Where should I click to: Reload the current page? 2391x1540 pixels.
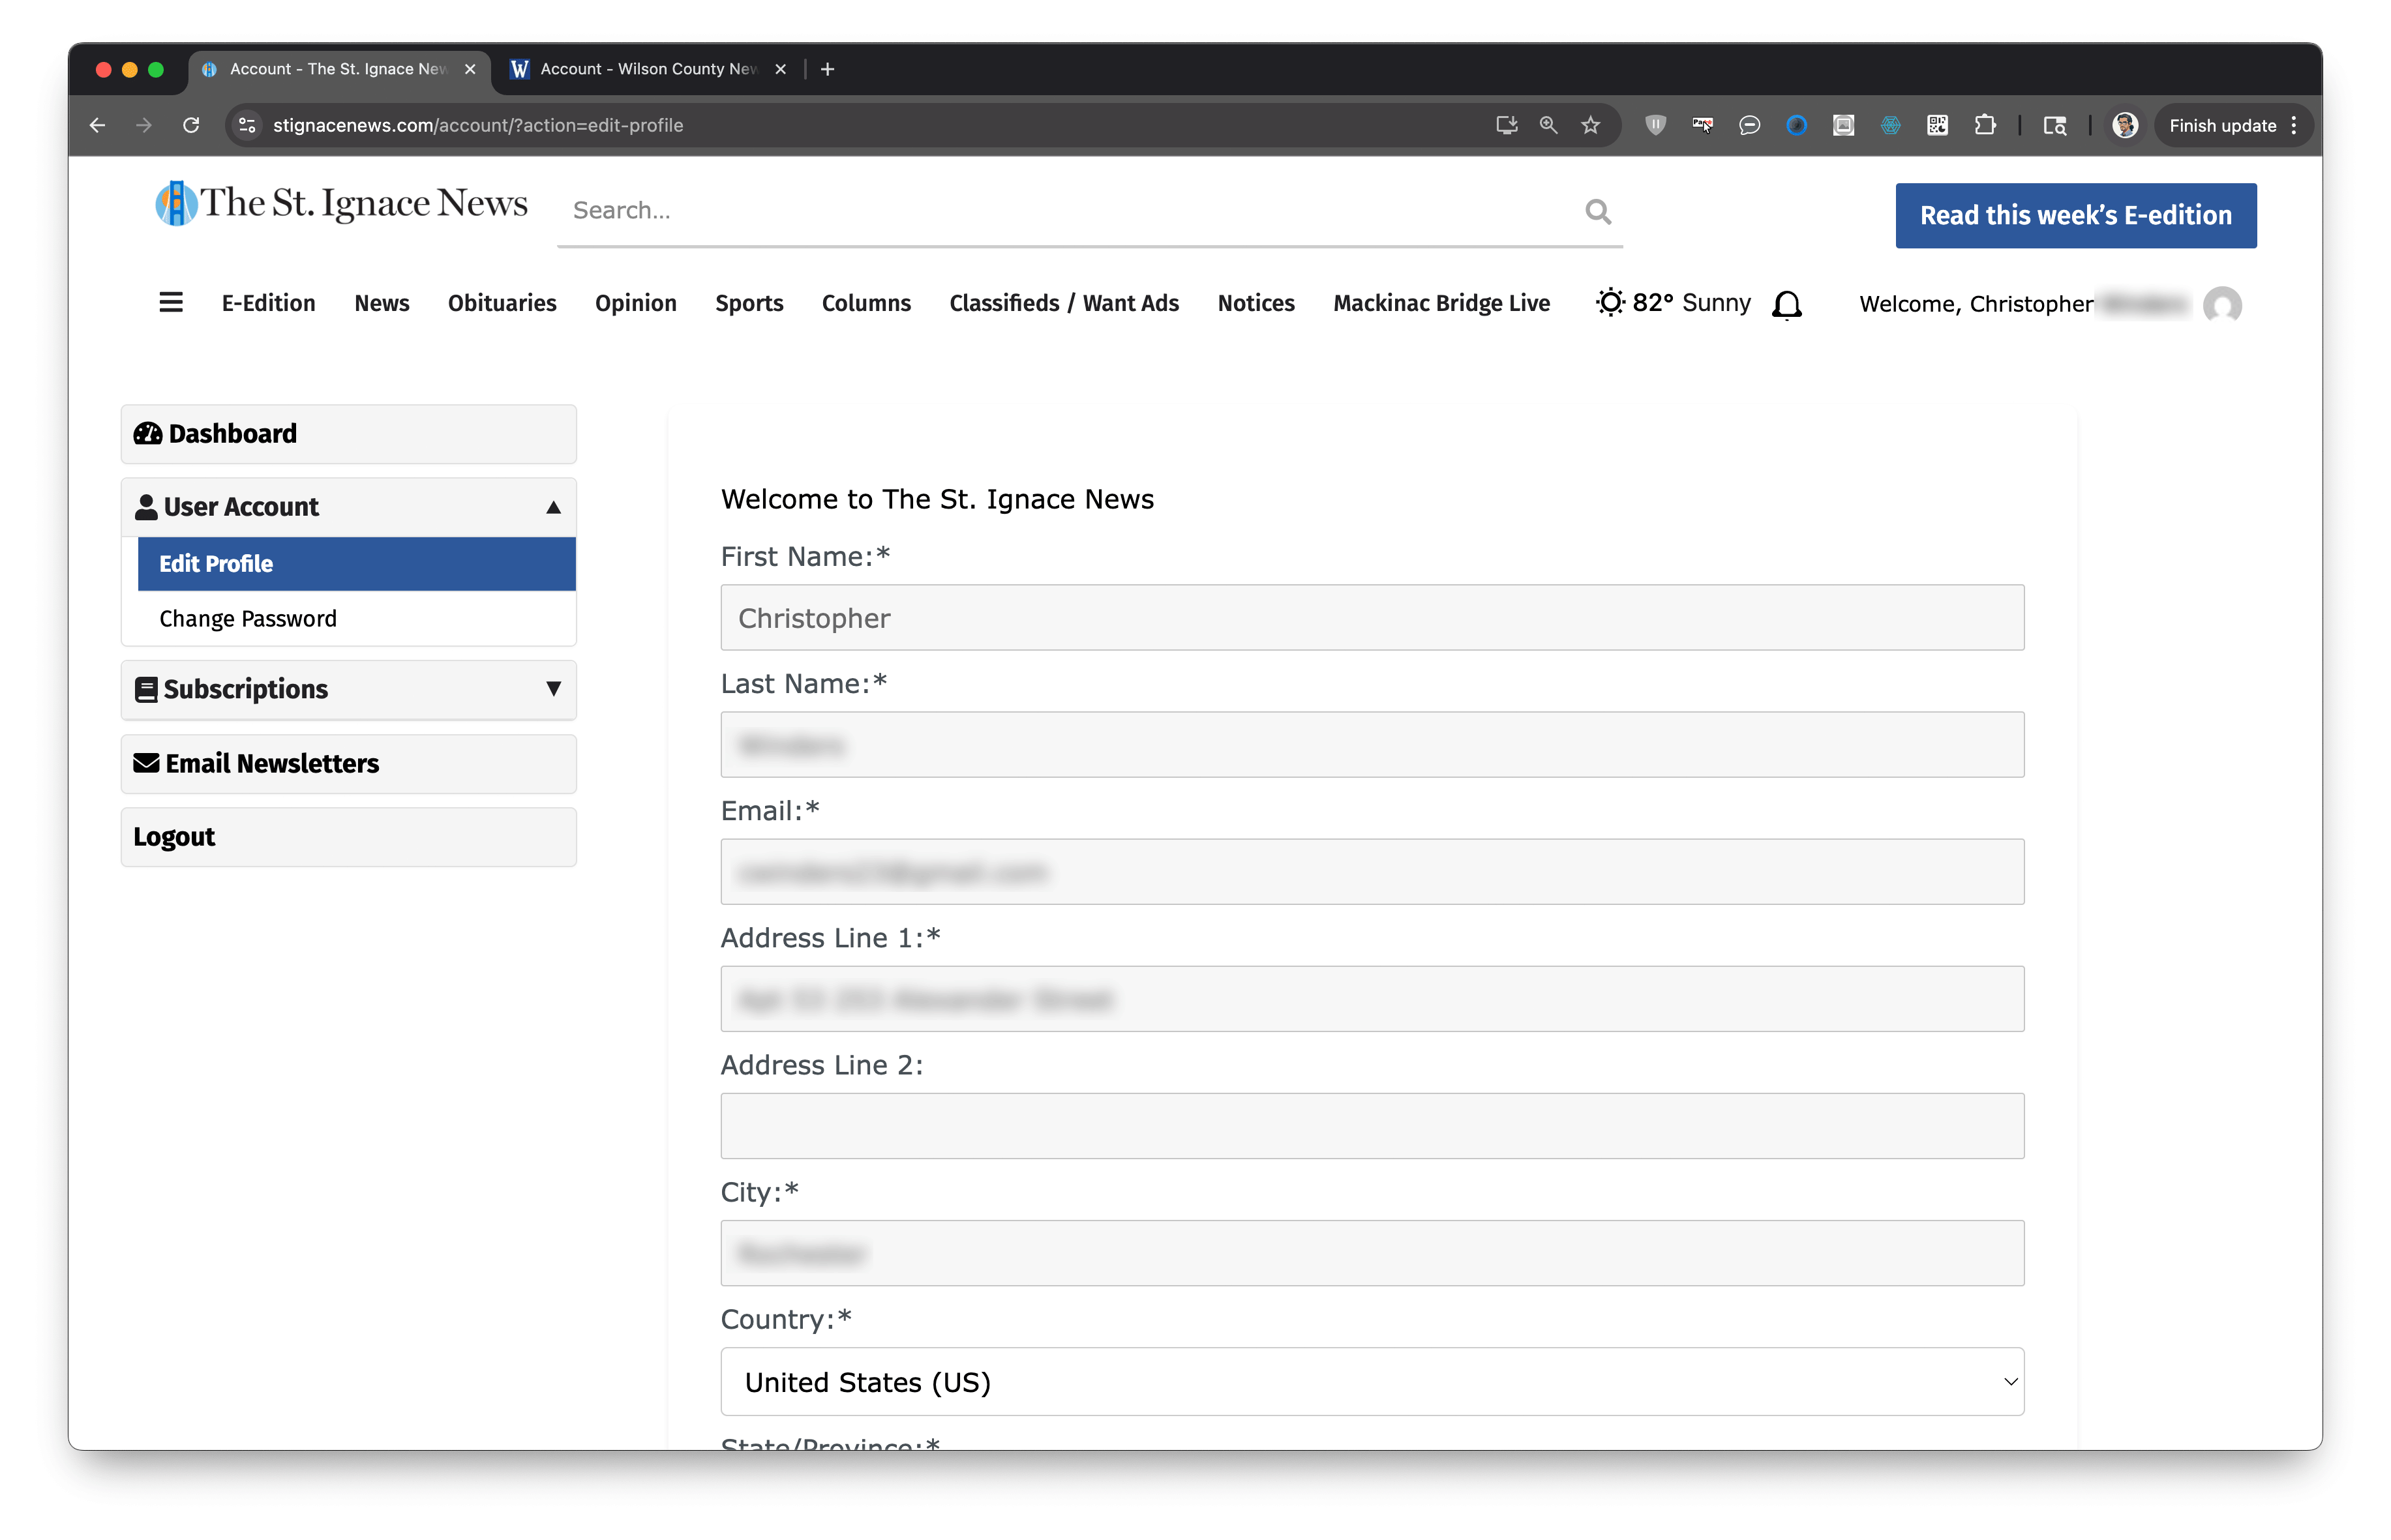coord(191,125)
